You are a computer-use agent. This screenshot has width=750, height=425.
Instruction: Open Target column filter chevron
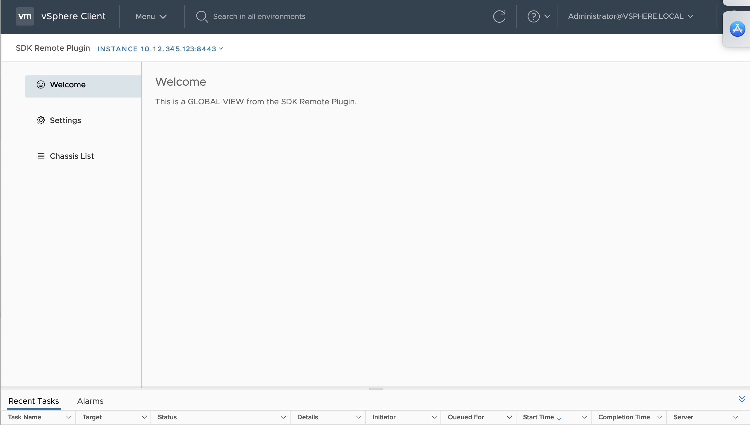[x=144, y=417]
